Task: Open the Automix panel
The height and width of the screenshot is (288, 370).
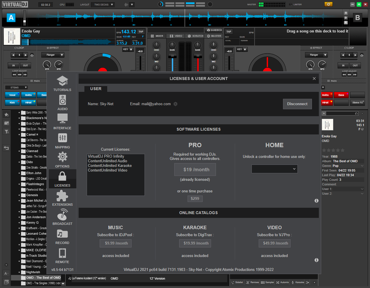Action: point(282,282)
